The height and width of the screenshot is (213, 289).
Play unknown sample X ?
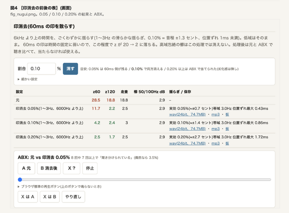(x=71, y=168)
